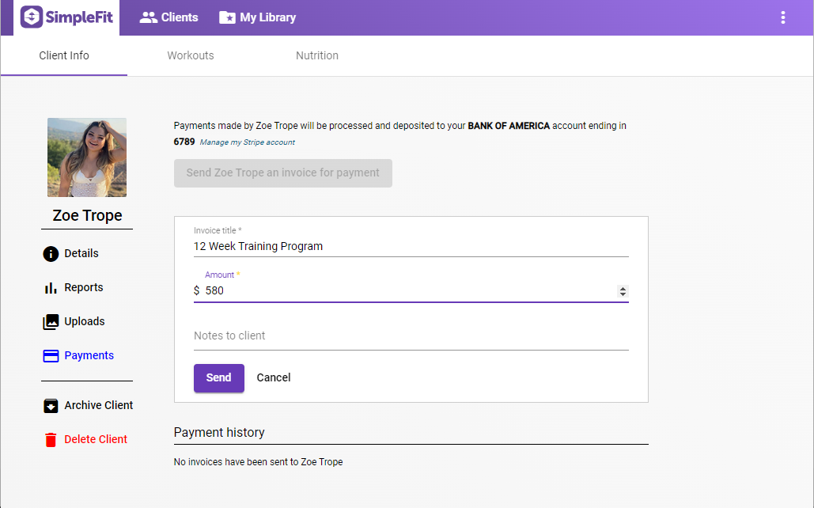Viewport: 814px width, 508px height.
Task: Click the SimpleFit logo
Action: (x=66, y=17)
